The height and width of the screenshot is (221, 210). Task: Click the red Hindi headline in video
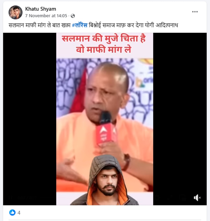pos(104,44)
